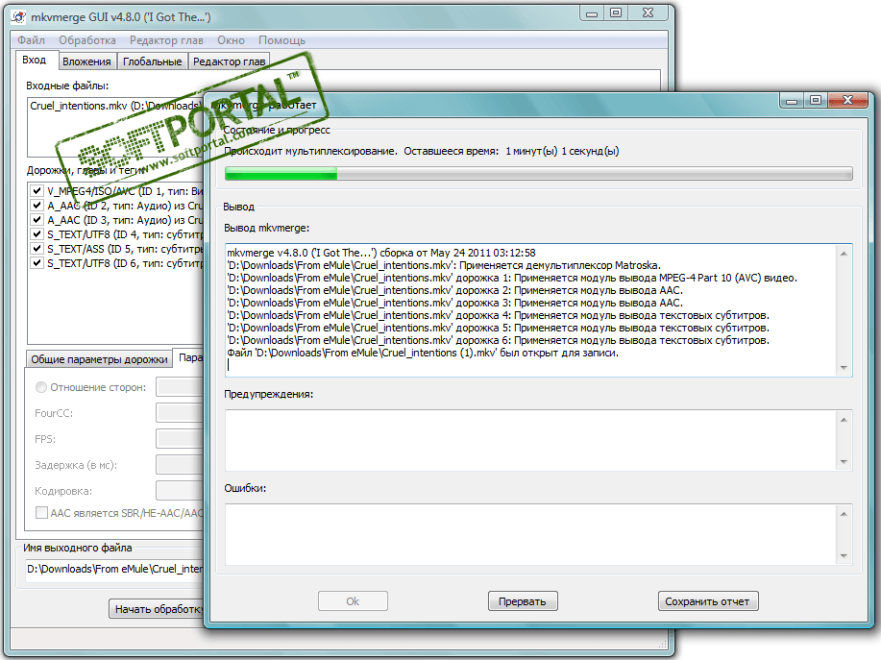Image resolution: width=881 pixels, height=660 pixels.
Task: Click the FPS field in main window
Action: pos(180,439)
